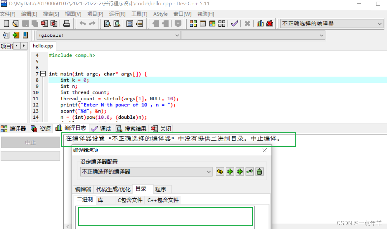Start debugging with the purple check icon

235,23
